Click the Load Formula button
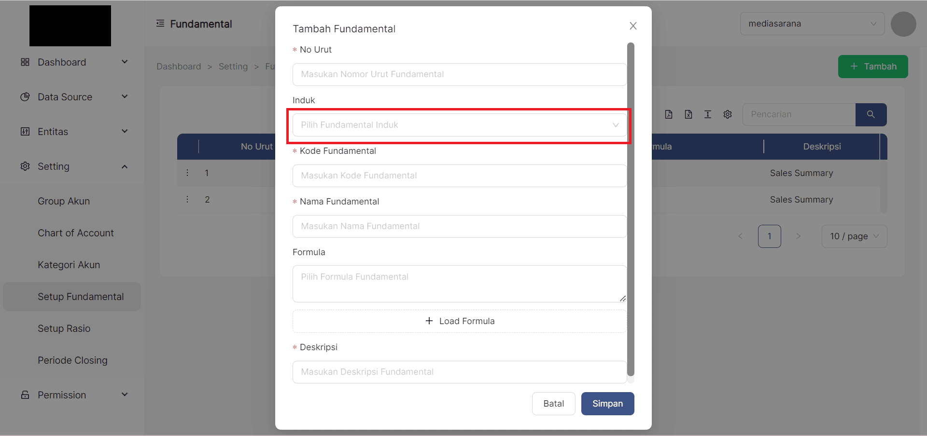This screenshot has height=436, width=927. click(x=459, y=321)
